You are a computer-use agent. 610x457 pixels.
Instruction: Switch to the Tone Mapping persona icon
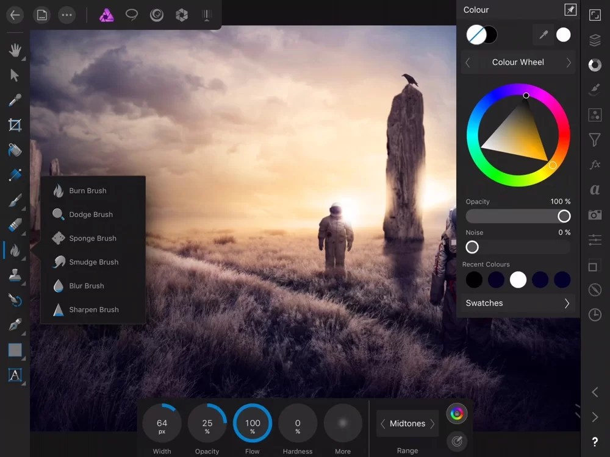[207, 15]
